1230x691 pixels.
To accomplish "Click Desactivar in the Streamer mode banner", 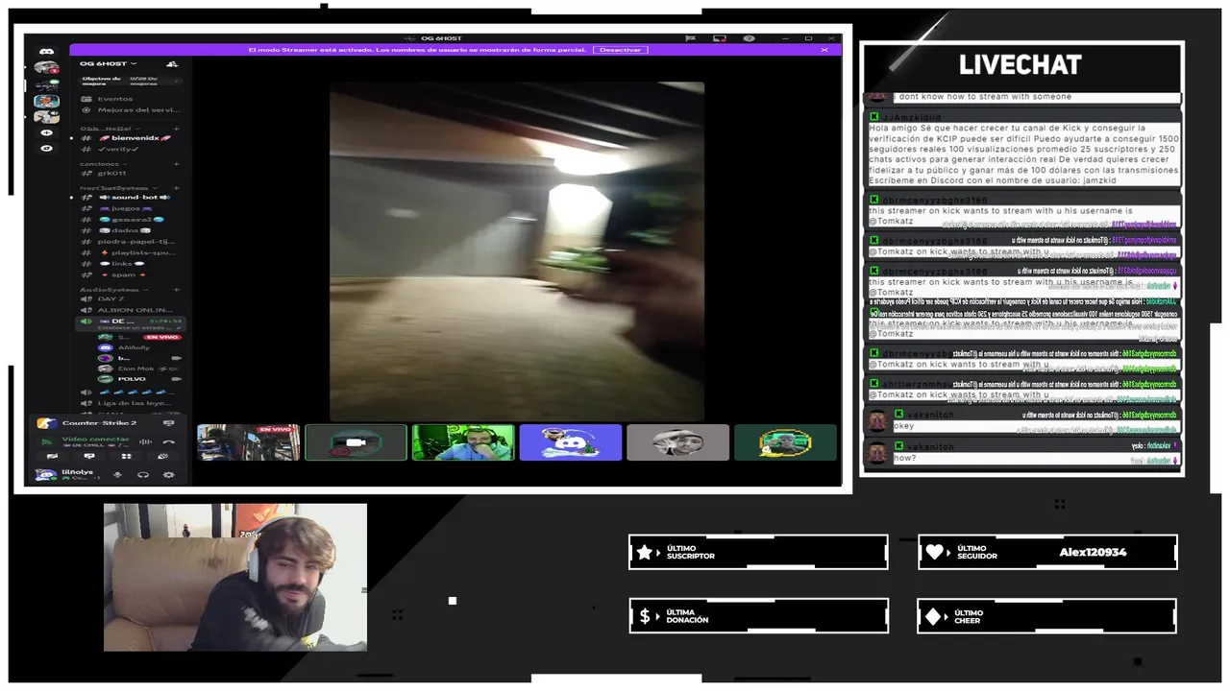I will (x=620, y=50).
